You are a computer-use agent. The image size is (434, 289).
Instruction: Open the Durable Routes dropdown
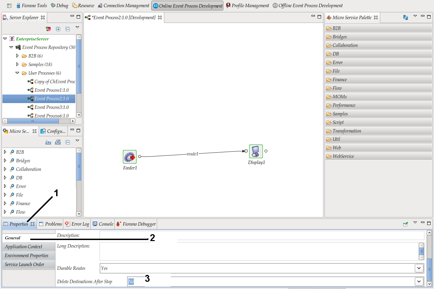[419, 268]
